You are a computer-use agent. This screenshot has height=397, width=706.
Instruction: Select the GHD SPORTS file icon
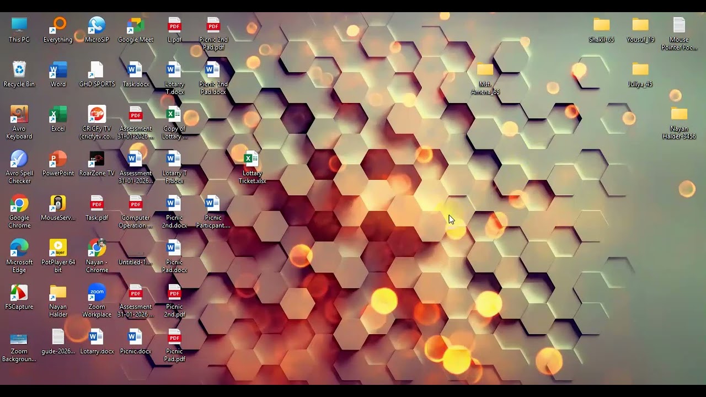click(97, 74)
